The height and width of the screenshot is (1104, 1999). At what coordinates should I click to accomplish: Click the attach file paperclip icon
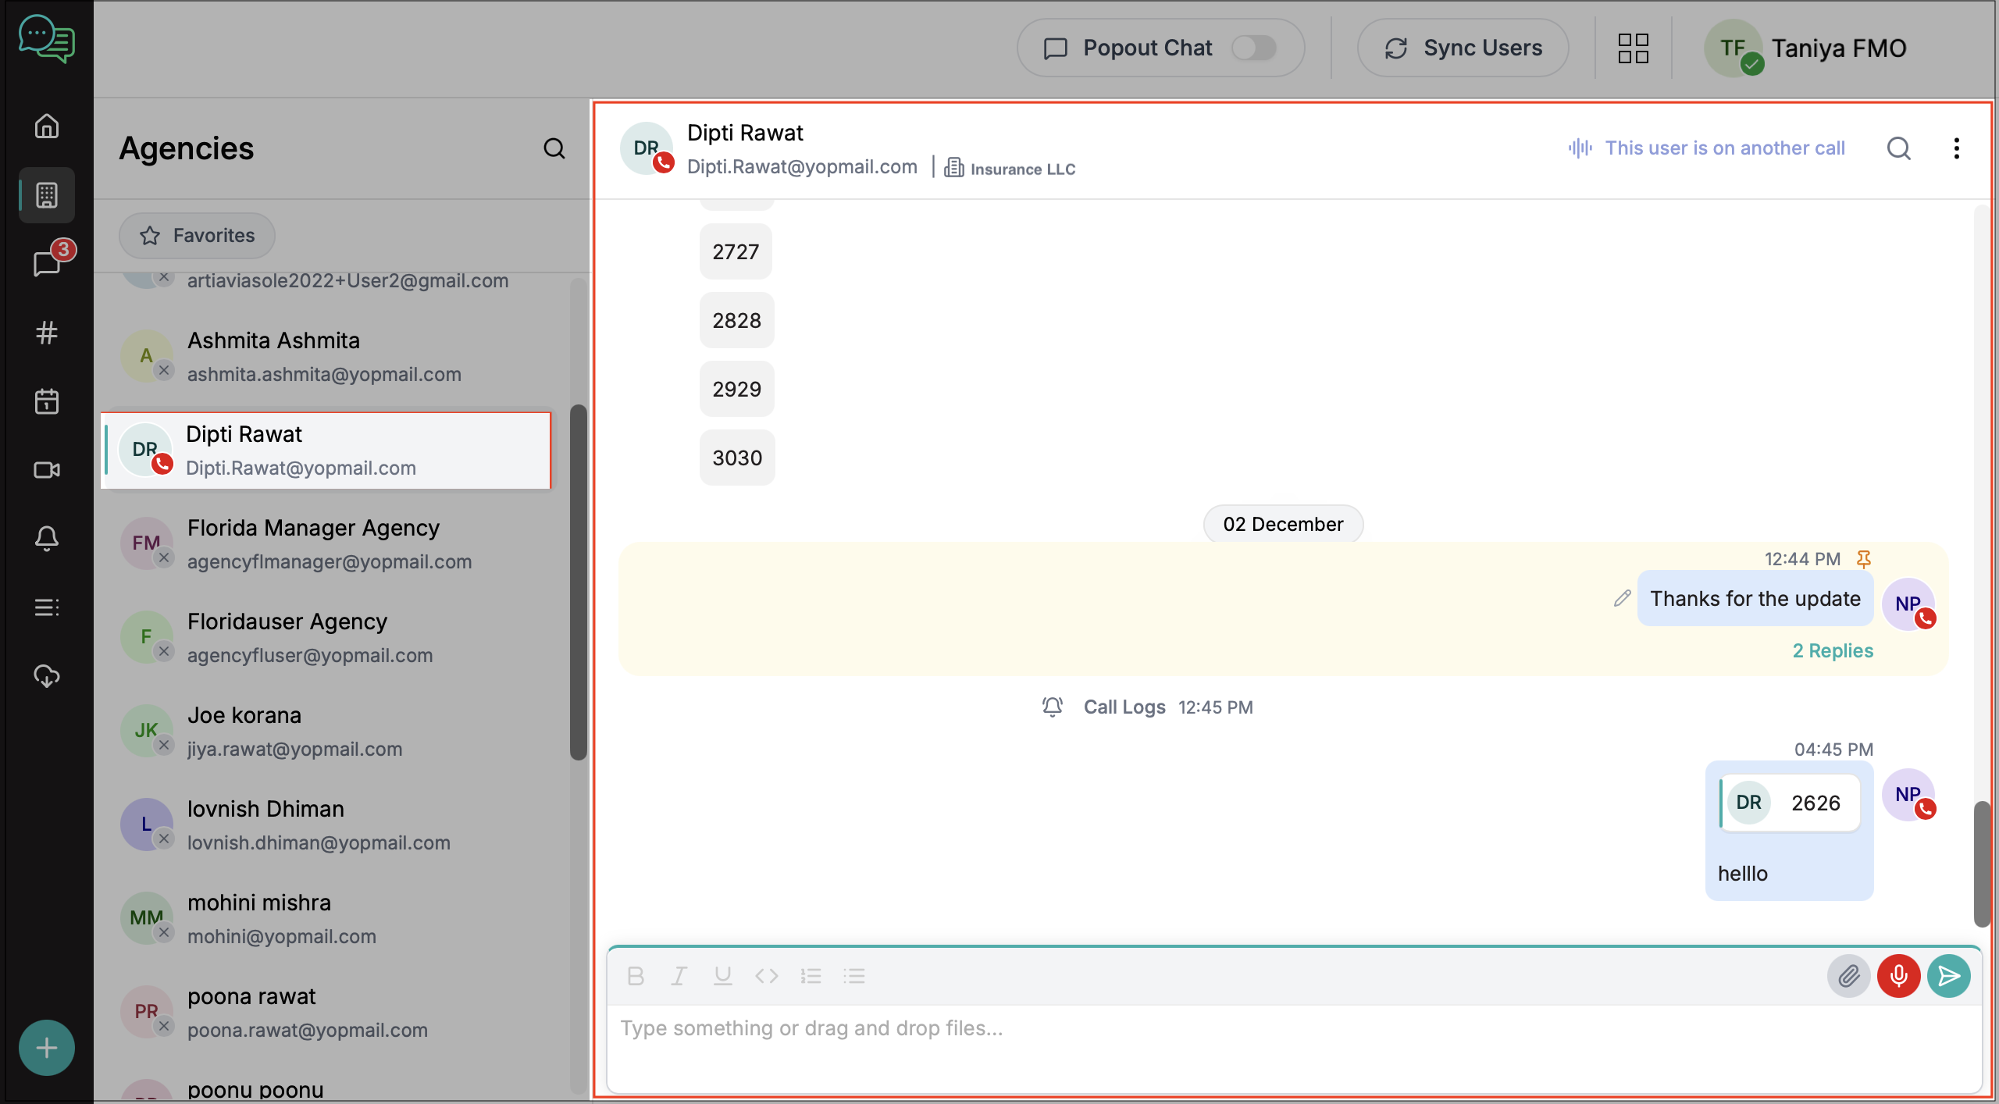[1848, 976]
